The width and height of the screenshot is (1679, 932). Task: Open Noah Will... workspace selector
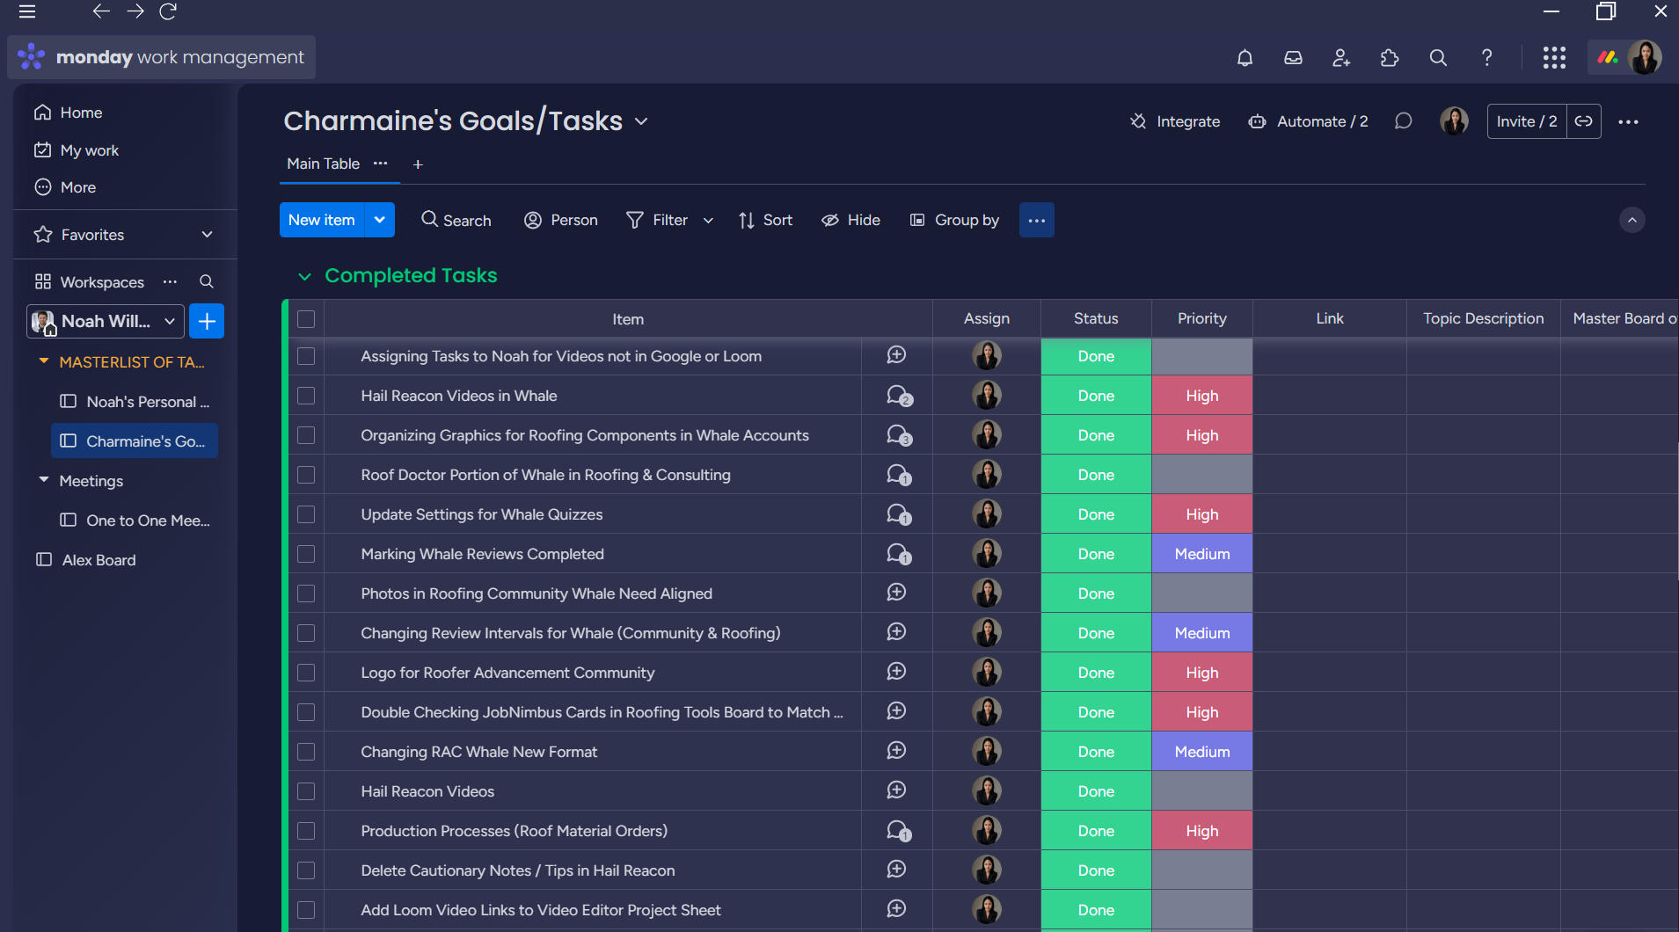[x=106, y=321]
